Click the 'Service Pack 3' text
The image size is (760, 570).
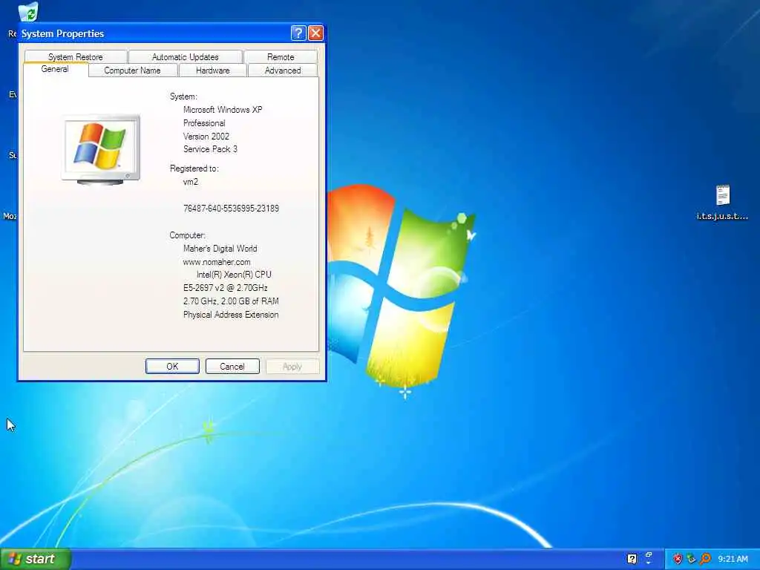coord(210,149)
